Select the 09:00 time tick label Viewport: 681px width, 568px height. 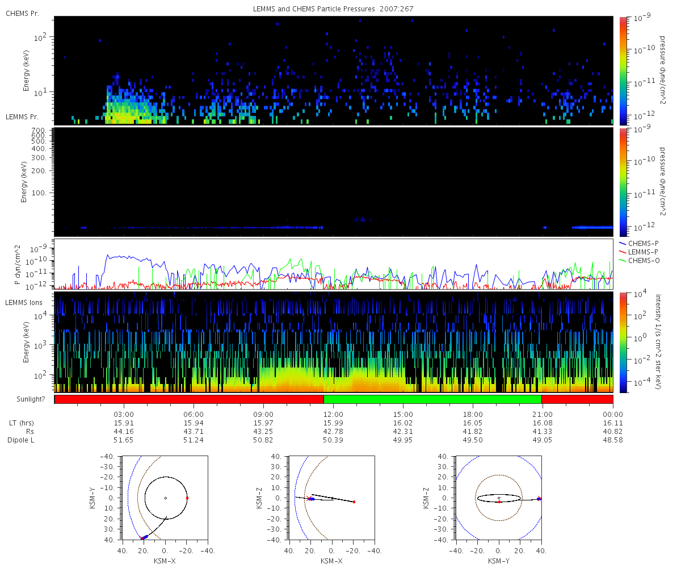pyautogui.click(x=263, y=415)
